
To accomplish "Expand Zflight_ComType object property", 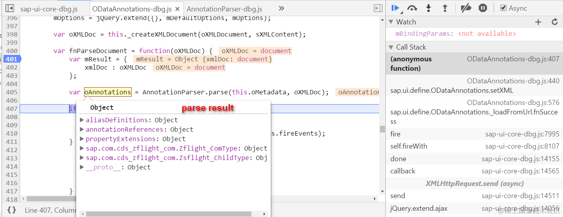I will tap(82, 148).
